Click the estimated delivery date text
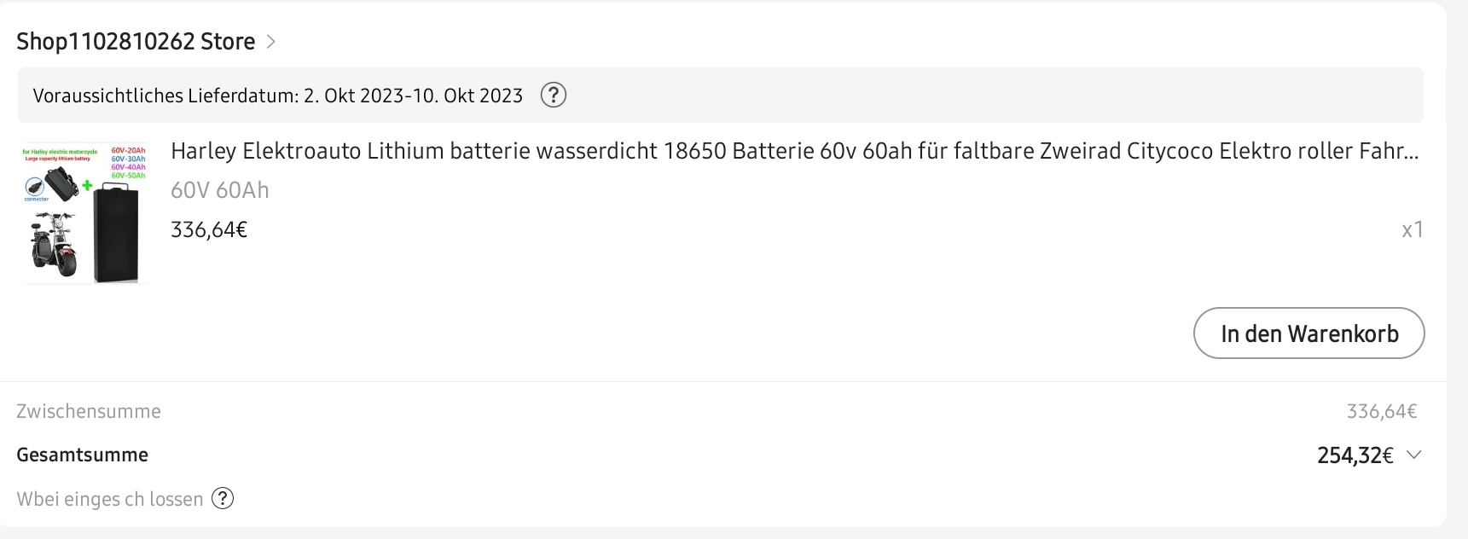The image size is (1468, 539). [277, 96]
